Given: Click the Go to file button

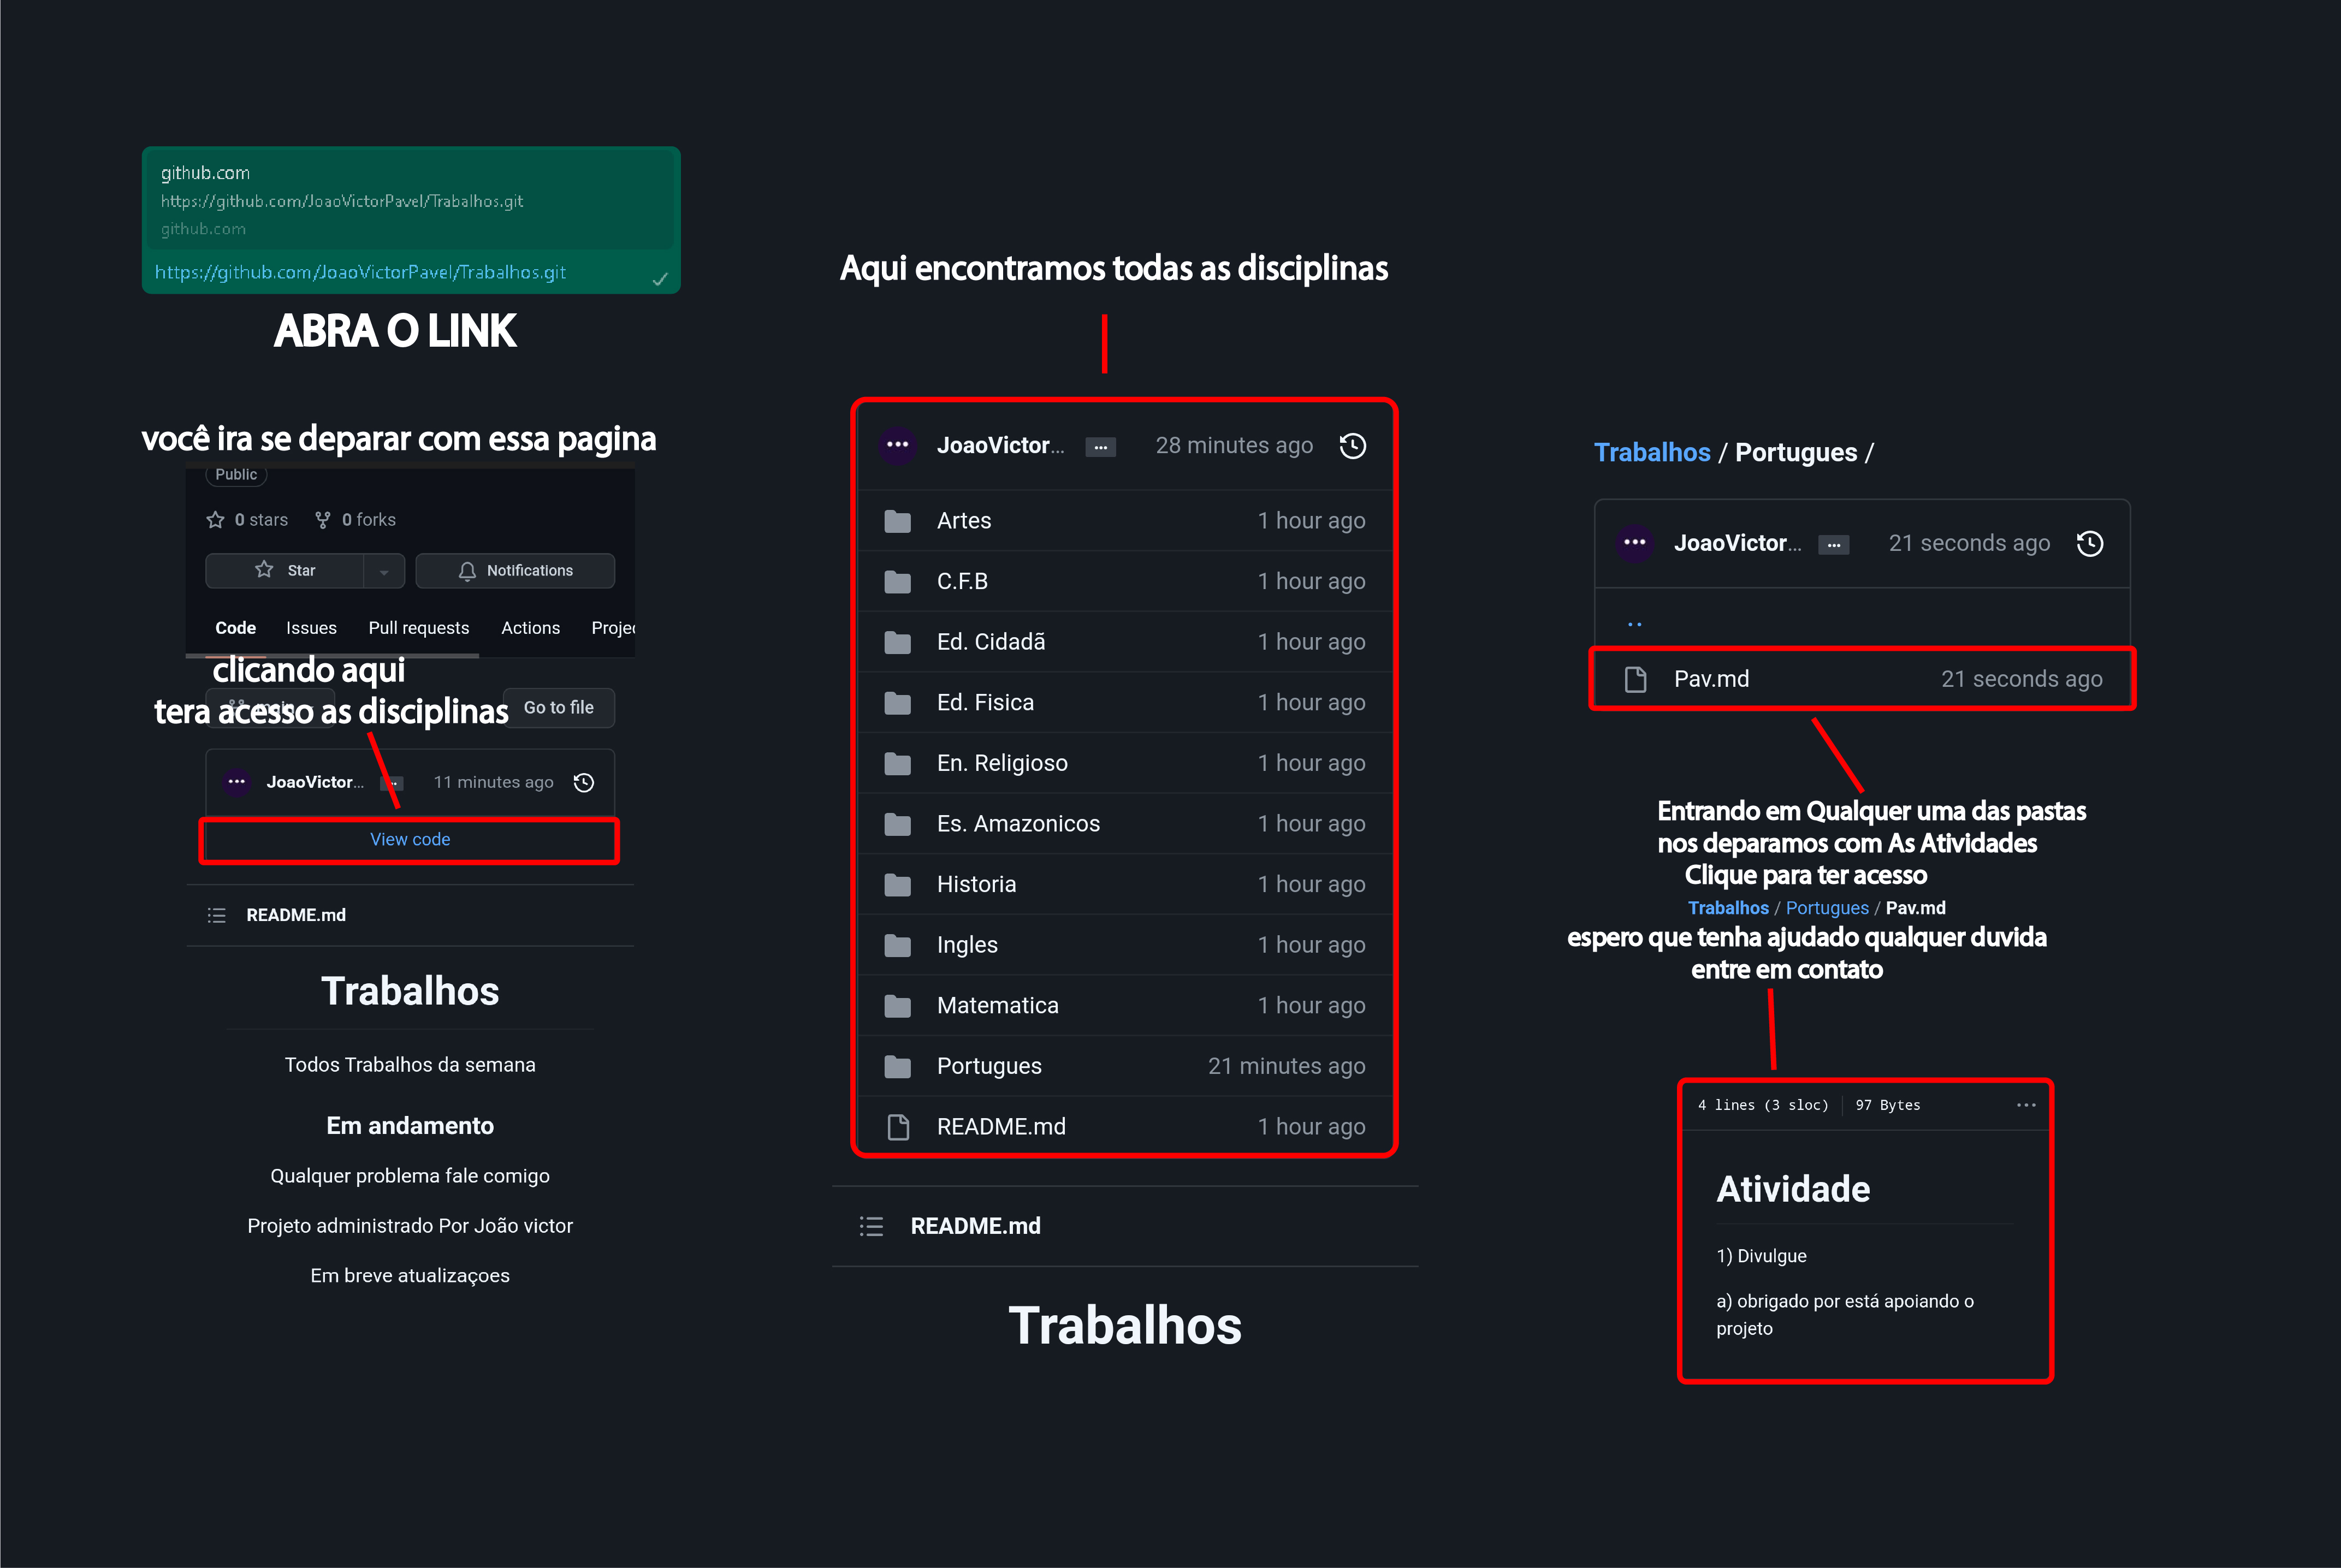Looking at the screenshot, I should coord(558,707).
